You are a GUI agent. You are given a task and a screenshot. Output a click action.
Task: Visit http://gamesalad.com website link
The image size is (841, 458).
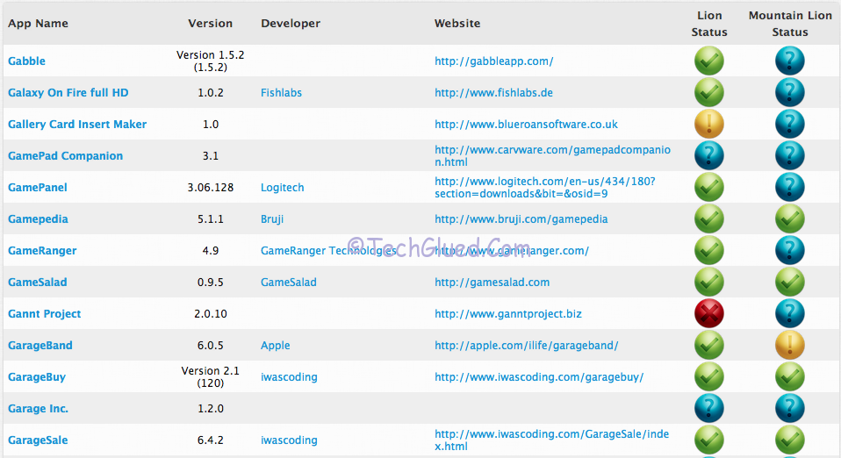(492, 283)
